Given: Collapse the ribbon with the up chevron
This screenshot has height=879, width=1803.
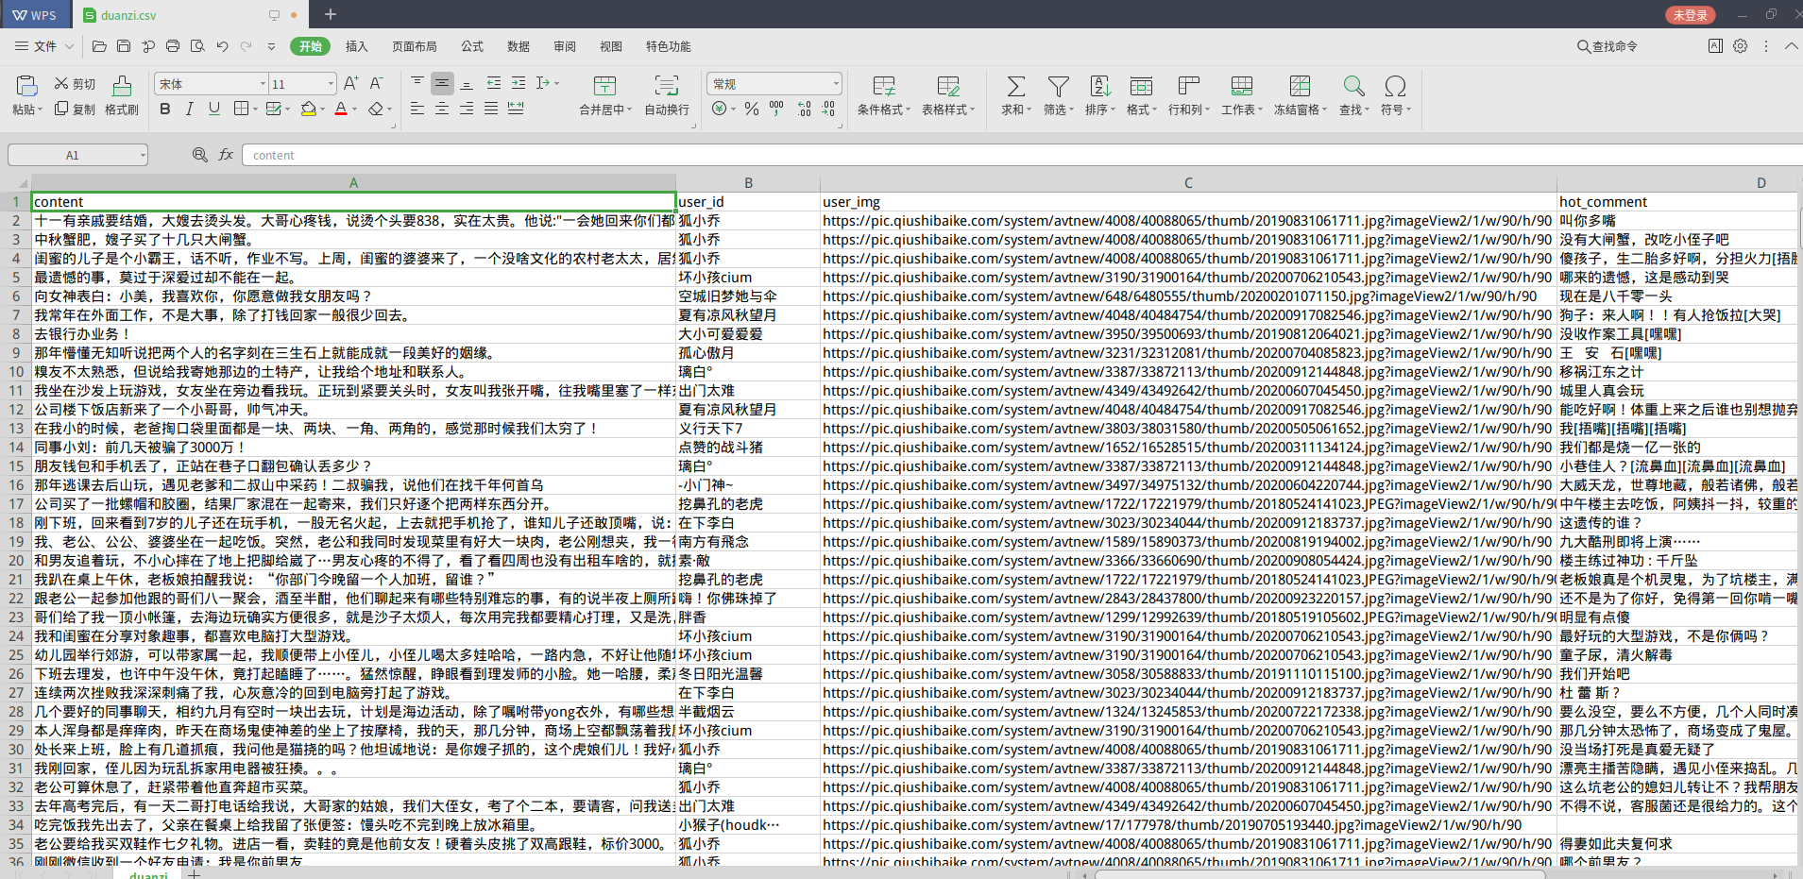Looking at the screenshot, I should click(1791, 46).
